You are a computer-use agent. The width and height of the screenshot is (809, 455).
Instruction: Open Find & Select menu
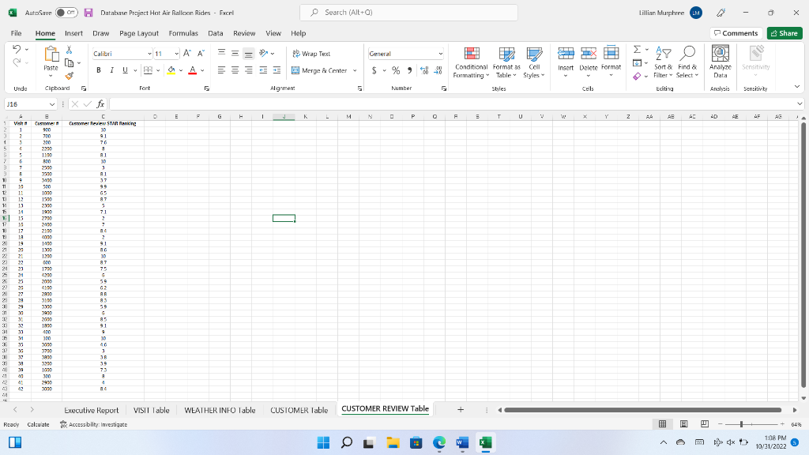(687, 62)
